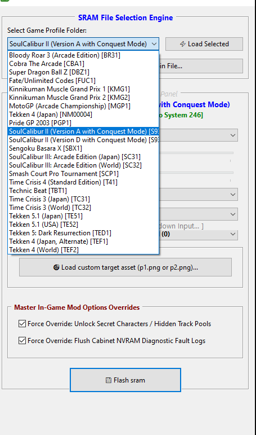The image size is (256, 435).
Task: Select Bloody Roar 3 (Arcade Edition) [BR31]
Action: pos(83,55)
